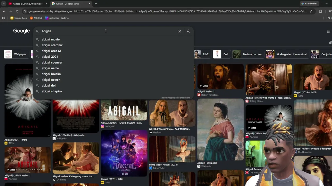This screenshot has height=186, width=332.
Task: Open the Abigail Official Trailer 2 YouTube thumbnail
Action: pyautogui.click(x=27, y=160)
